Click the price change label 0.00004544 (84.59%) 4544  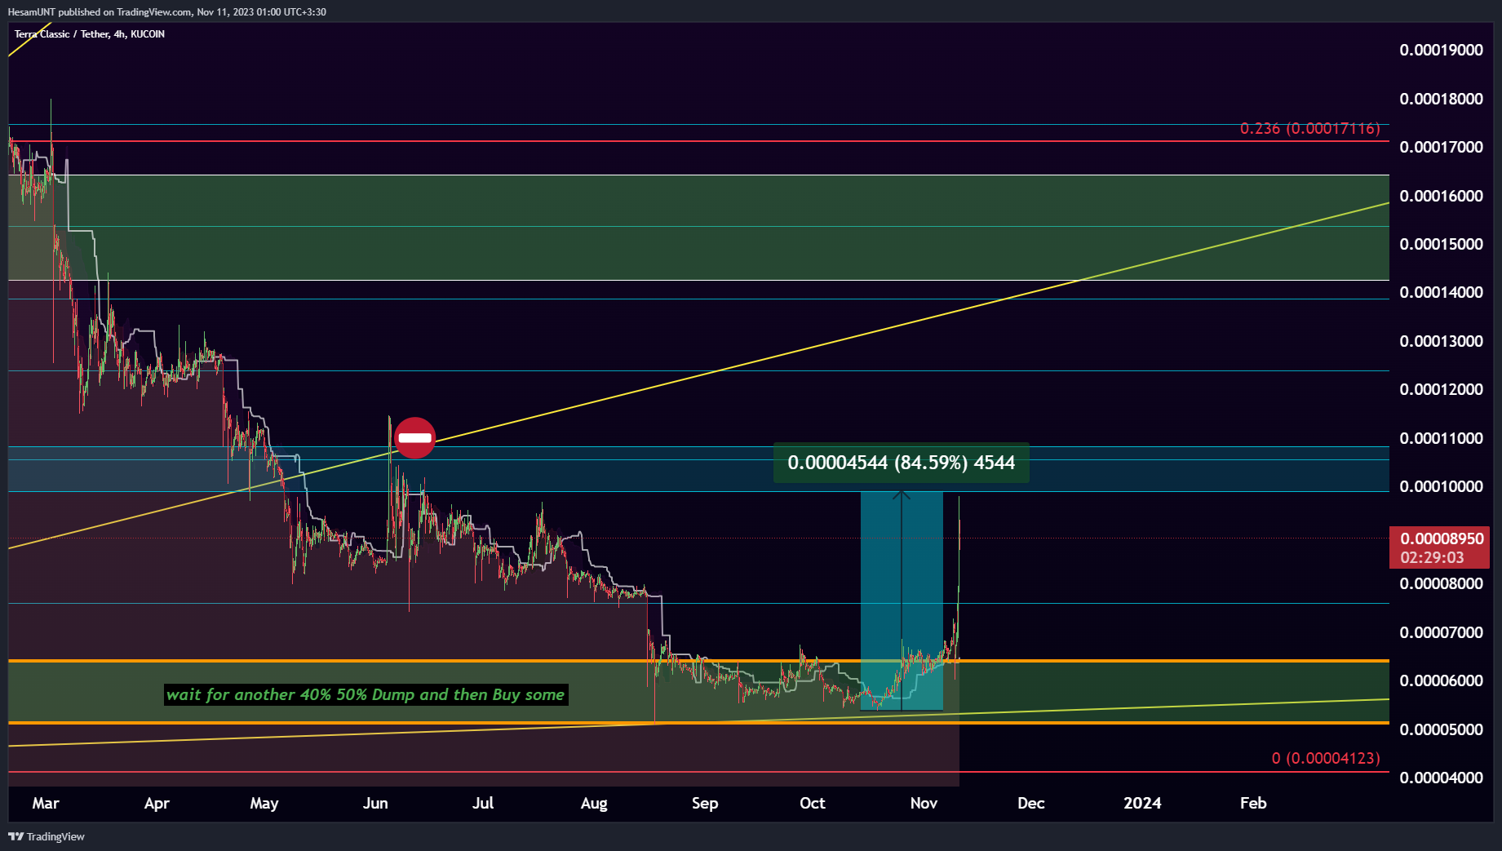coord(901,463)
